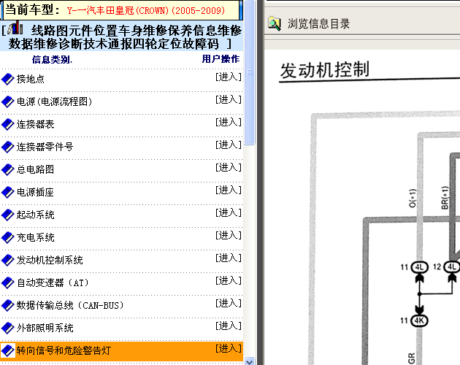
Task: Select the 充电系统 category text
Action: (x=35, y=237)
